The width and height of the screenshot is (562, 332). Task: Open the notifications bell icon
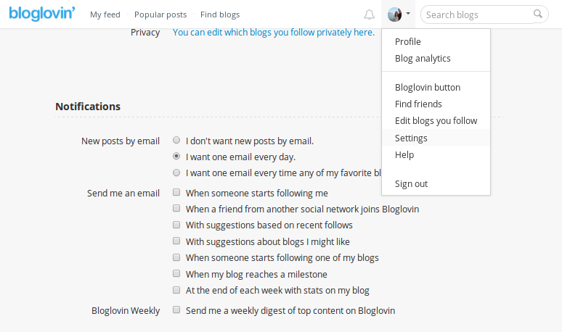click(369, 14)
